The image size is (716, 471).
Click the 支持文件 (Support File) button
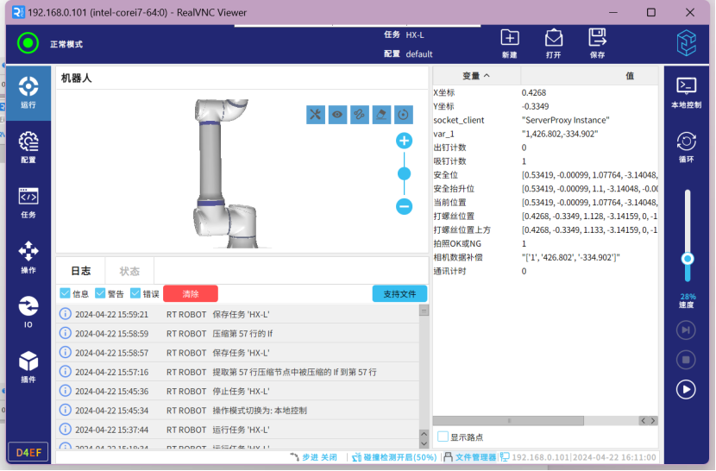coord(399,294)
